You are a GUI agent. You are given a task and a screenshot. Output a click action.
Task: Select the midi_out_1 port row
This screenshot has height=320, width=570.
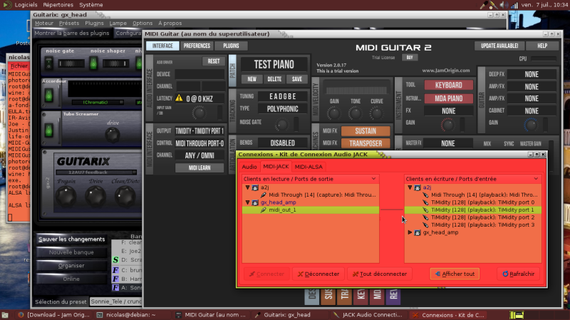pyautogui.click(x=311, y=210)
